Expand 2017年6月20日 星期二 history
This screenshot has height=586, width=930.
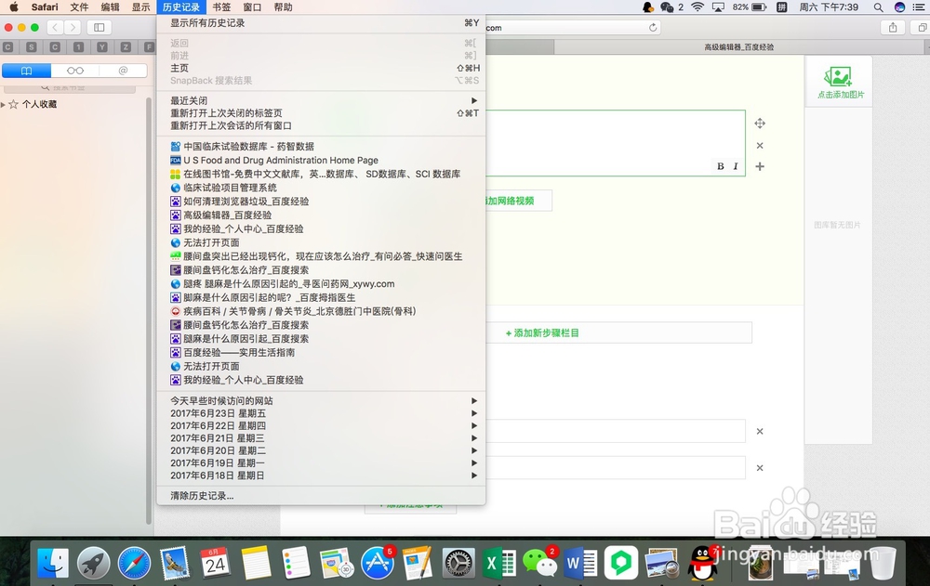321,451
